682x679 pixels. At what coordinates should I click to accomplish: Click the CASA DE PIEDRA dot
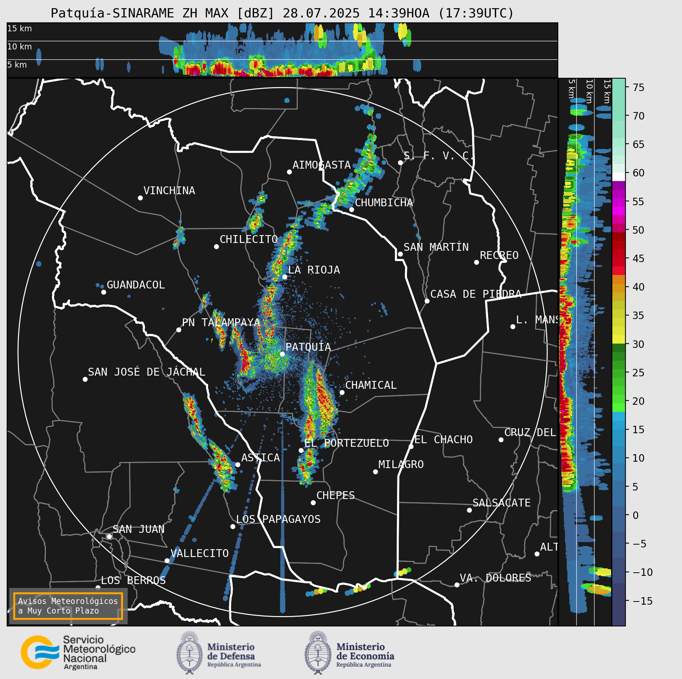[x=427, y=301]
